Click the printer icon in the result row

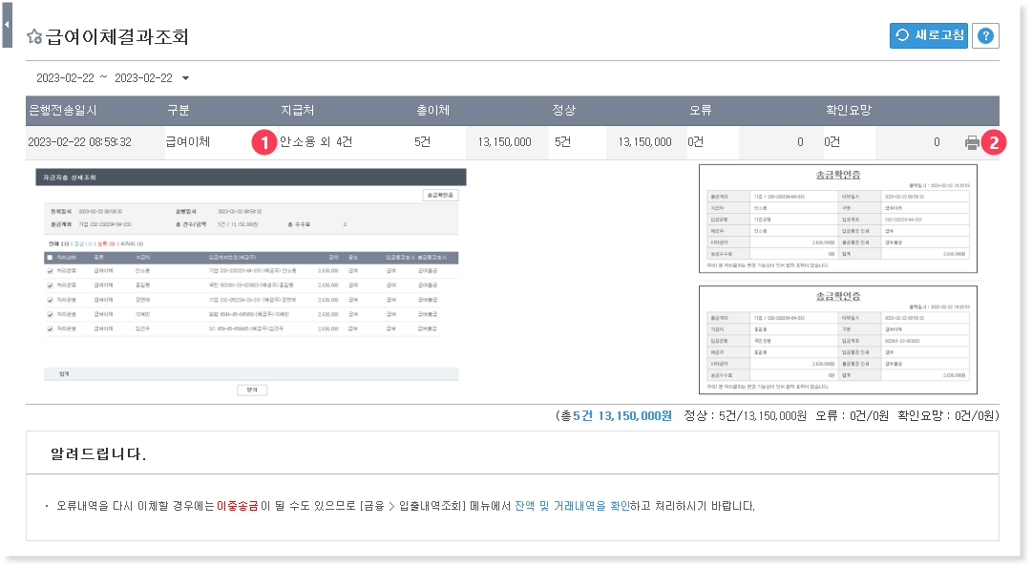(972, 143)
